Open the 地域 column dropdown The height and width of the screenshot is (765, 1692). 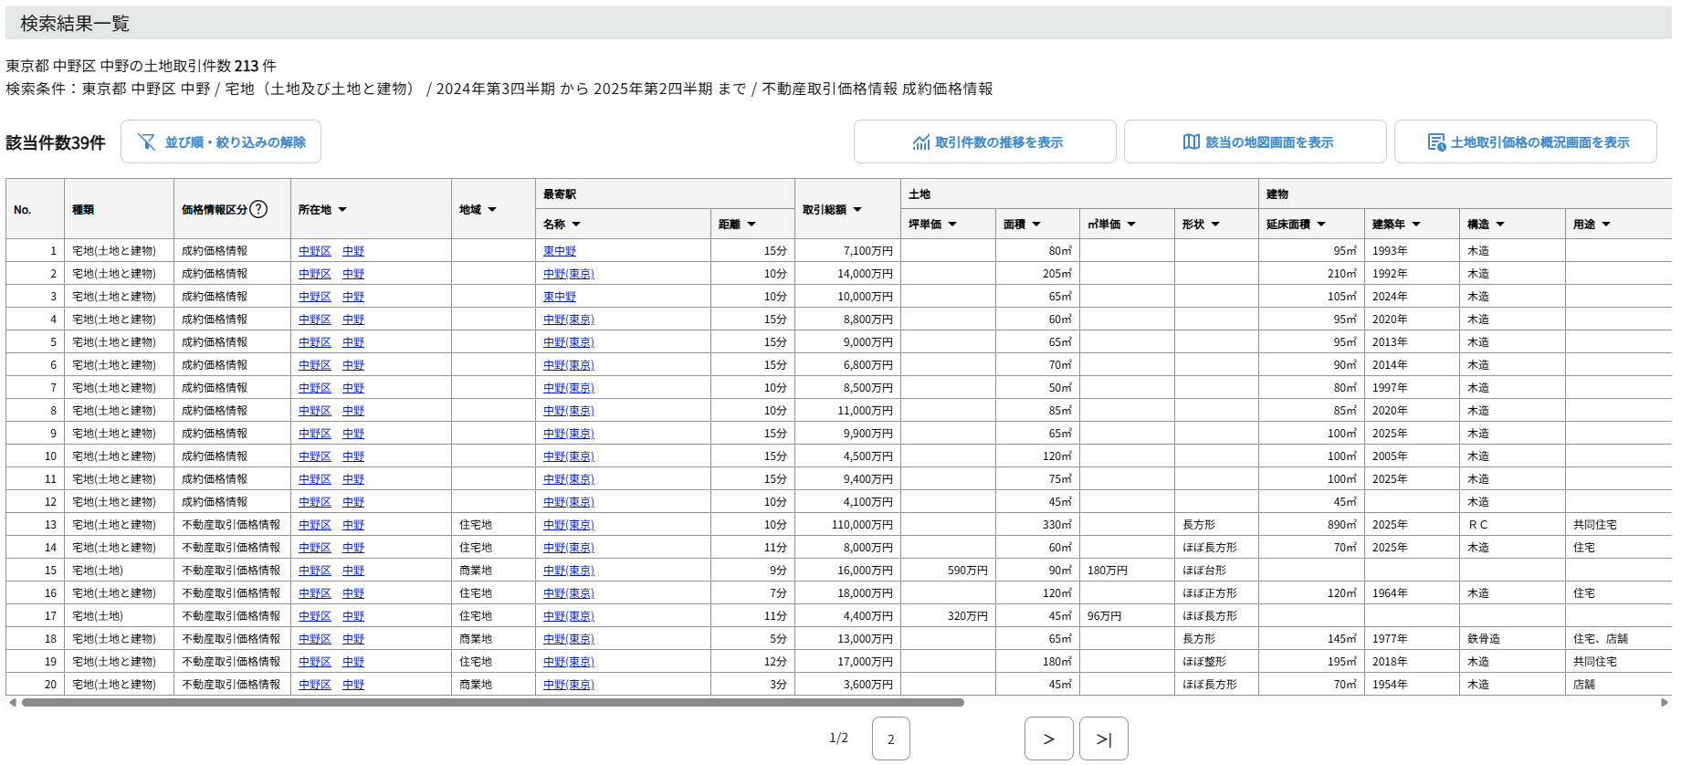click(x=492, y=210)
